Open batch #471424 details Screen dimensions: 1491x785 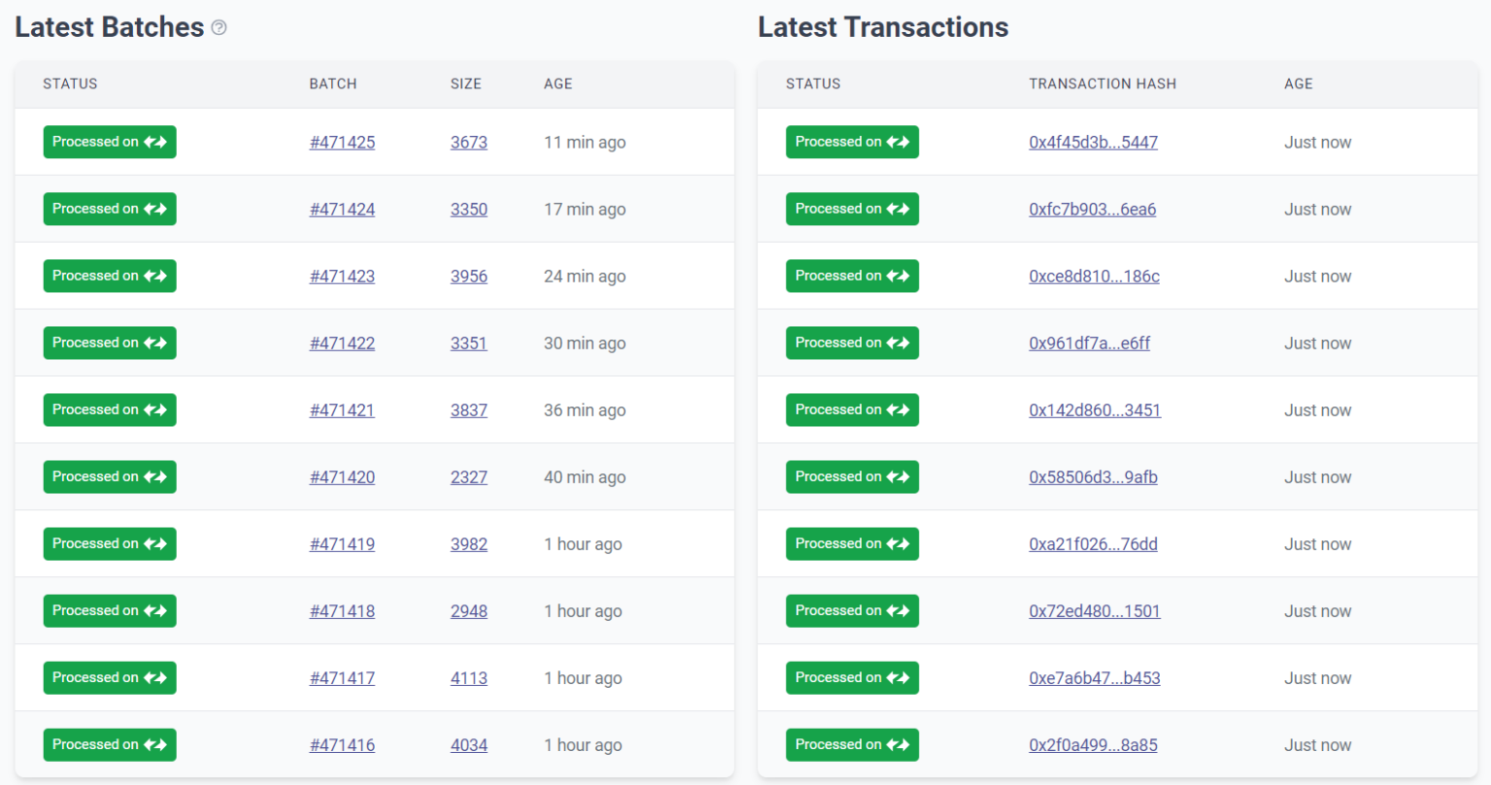coord(342,210)
